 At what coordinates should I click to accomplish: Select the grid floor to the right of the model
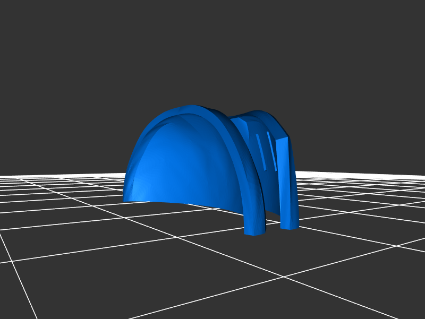pyautogui.click(x=361, y=212)
